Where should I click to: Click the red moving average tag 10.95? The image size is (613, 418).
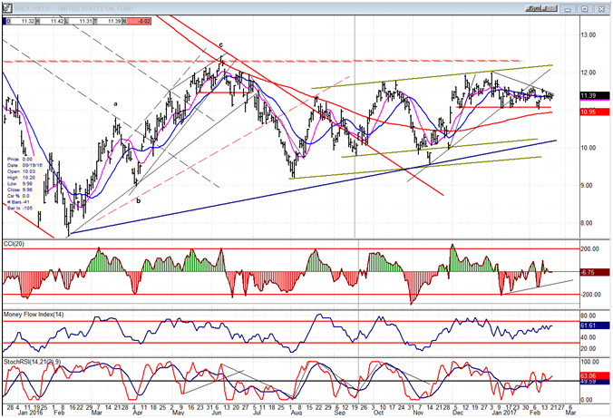coord(594,112)
